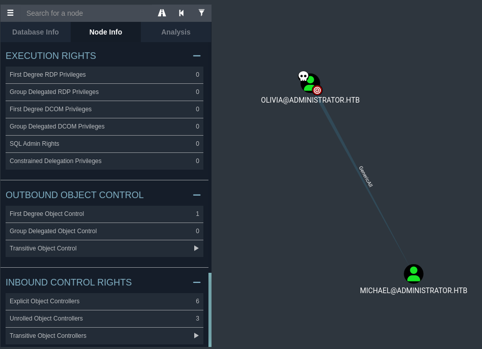Click the First Degree Object Control row
Image resolution: width=482 pixels, height=349 pixels.
click(x=104, y=214)
